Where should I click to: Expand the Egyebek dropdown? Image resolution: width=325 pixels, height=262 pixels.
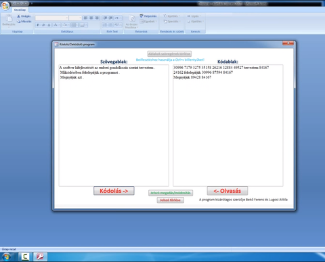[x=148, y=22]
